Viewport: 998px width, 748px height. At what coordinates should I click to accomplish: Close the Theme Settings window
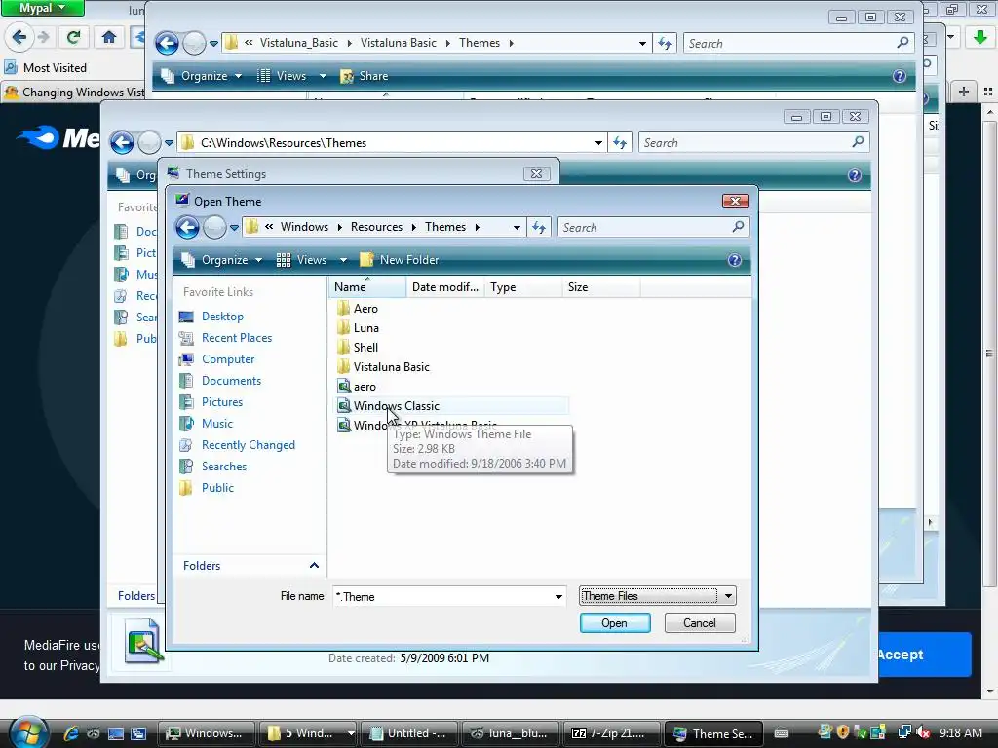click(x=537, y=173)
